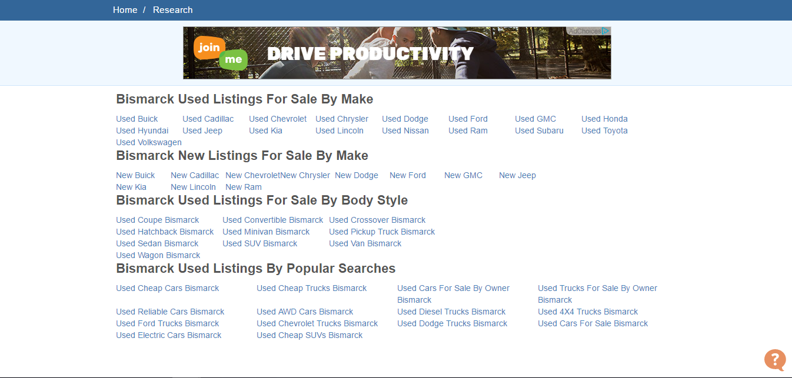Select the Used Toyota link
This screenshot has width=792, height=378.
pos(604,131)
